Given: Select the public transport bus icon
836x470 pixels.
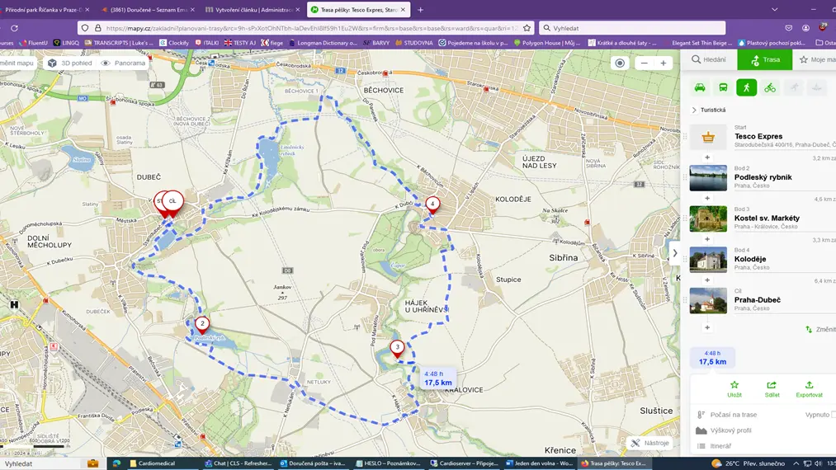Looking at the screenshot, I should pyautogui.click(x=723, y=87).
